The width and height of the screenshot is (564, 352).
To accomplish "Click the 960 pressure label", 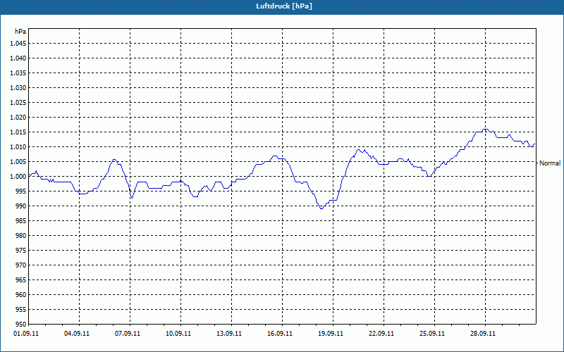I will click(x=21, y=294).
